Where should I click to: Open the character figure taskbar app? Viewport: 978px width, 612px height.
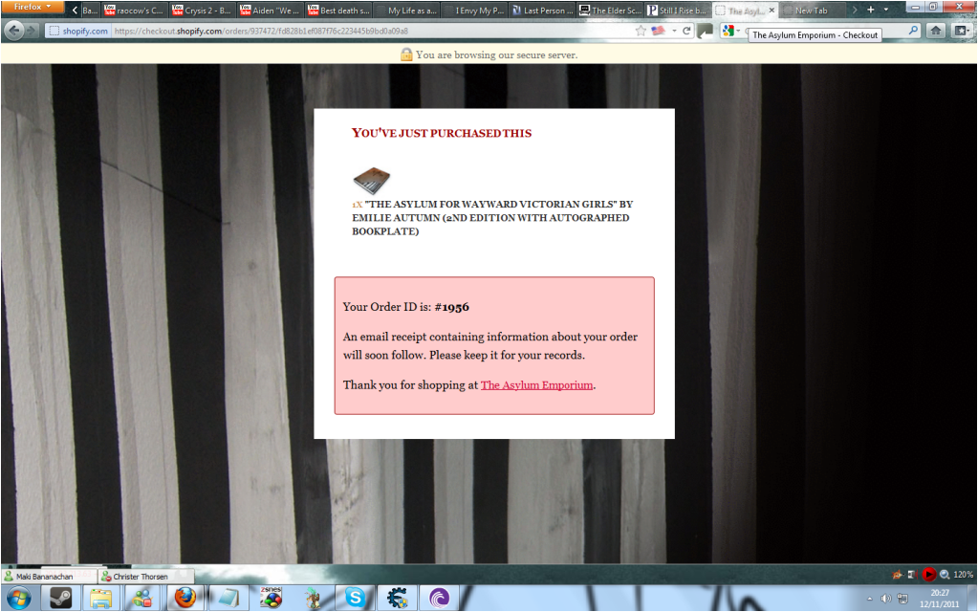[x=313, y=599]
